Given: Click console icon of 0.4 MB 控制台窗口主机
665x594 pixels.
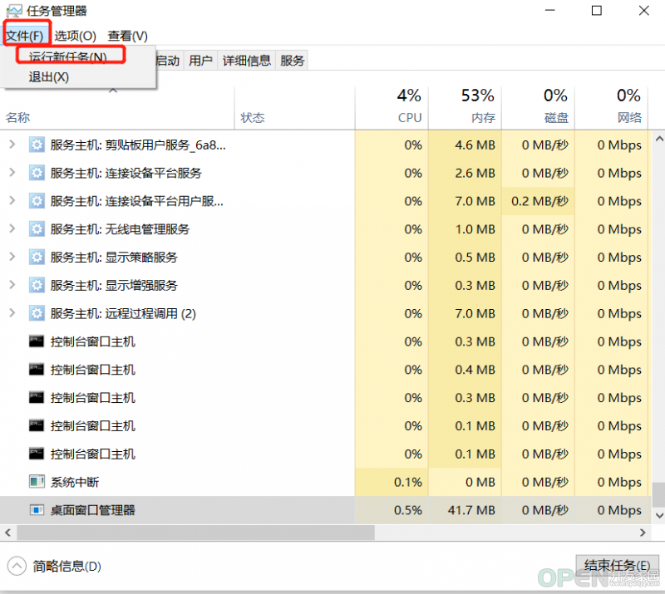Looking at the screenshot, I should tap(37, 370).
